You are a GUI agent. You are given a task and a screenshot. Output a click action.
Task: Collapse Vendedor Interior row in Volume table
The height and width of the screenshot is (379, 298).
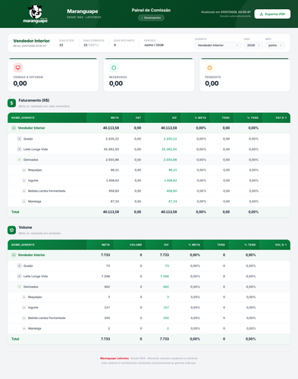[x=14, y=255]
